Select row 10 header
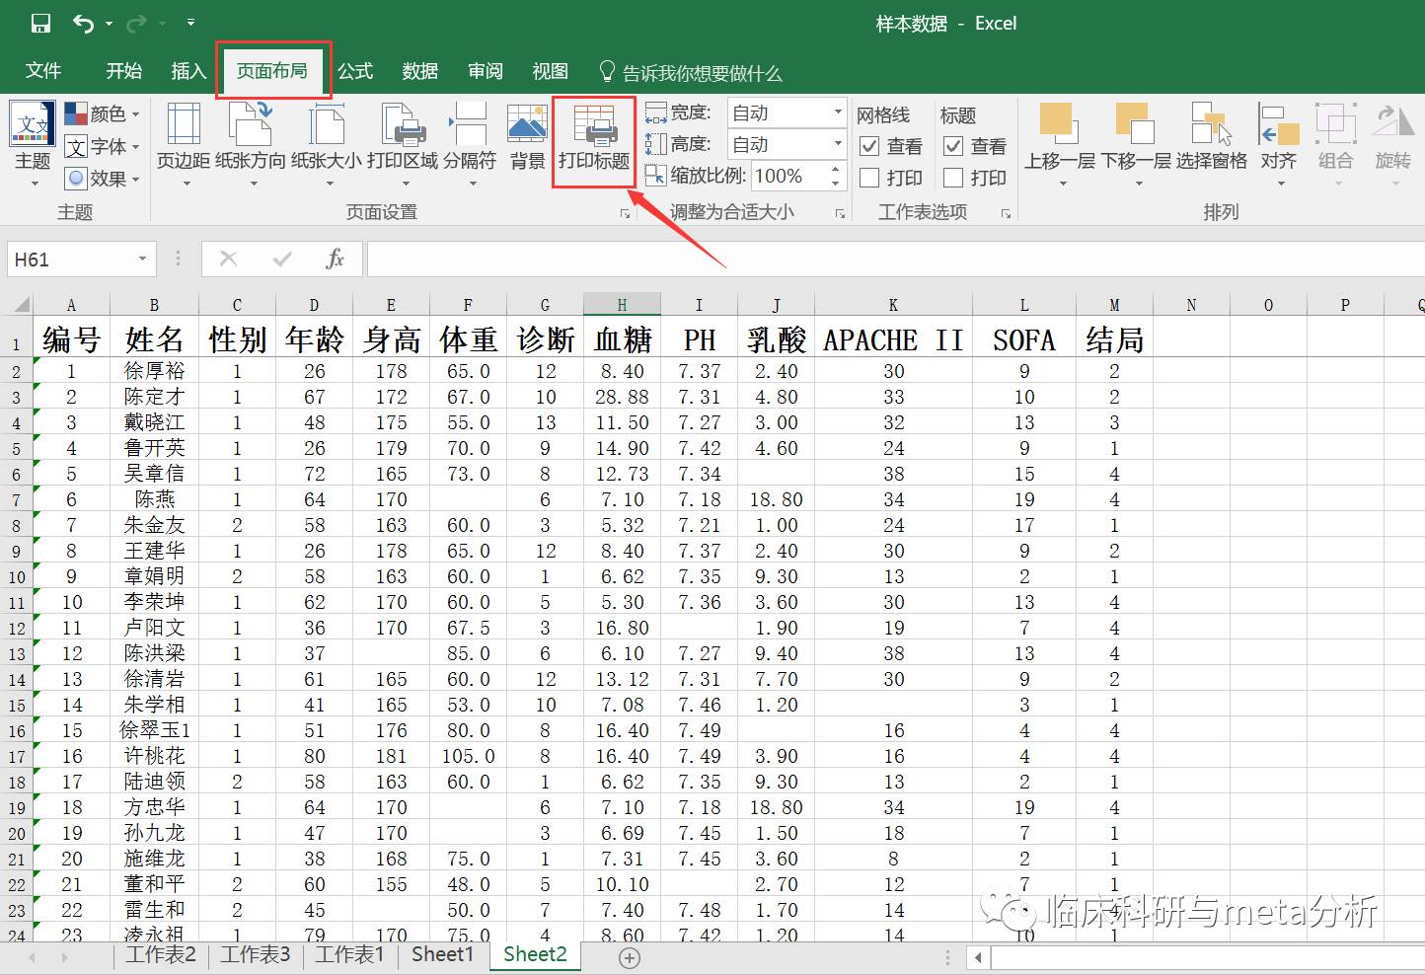 (17, 577)
